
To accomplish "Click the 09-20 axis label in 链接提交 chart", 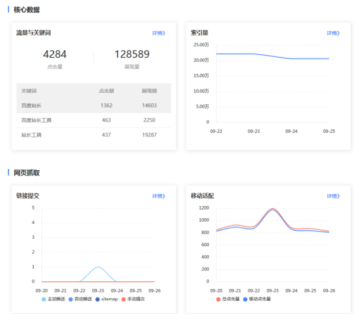I will [42, 291].
